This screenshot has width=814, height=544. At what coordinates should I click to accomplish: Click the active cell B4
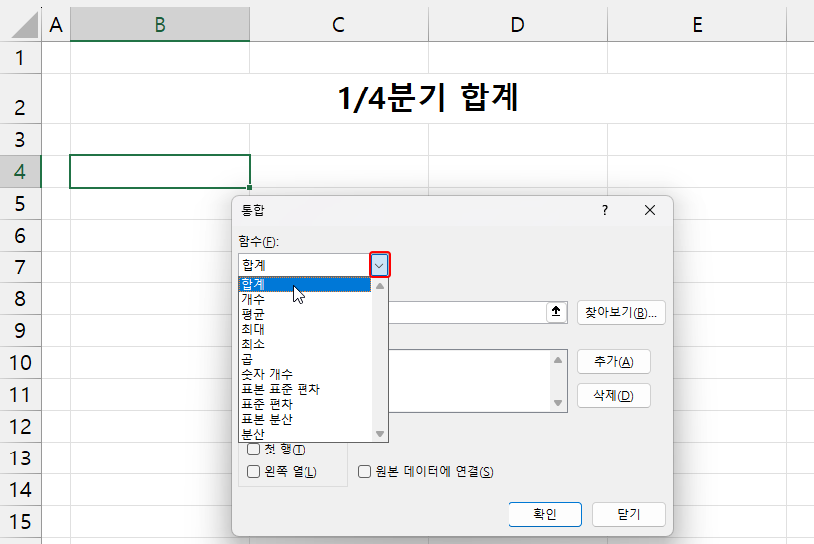160,172
